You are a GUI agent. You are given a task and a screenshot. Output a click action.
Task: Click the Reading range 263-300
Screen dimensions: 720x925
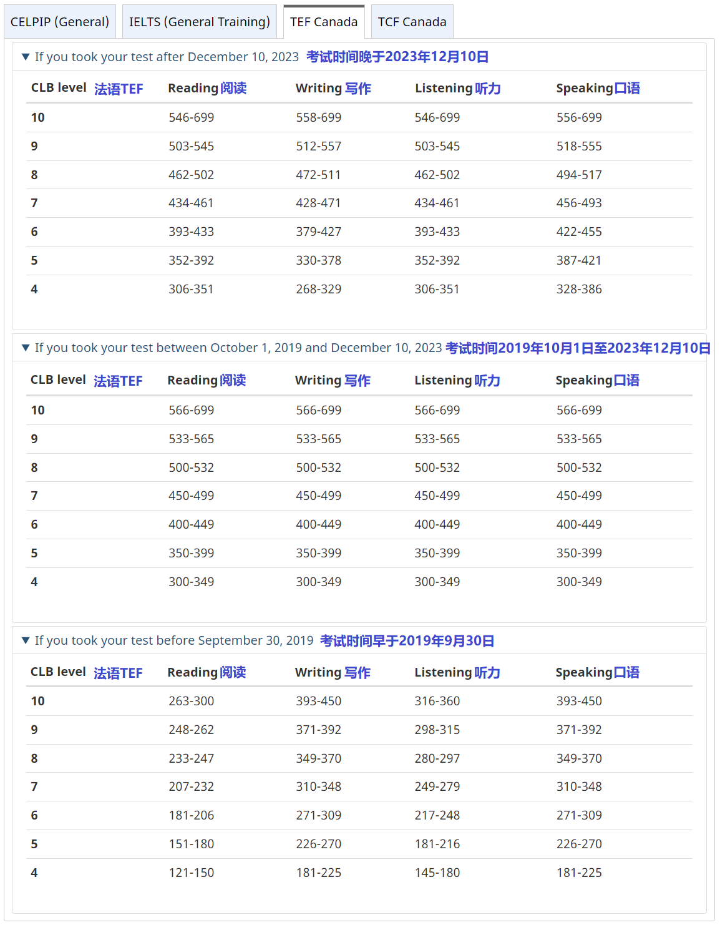click(x=191, y=701)
